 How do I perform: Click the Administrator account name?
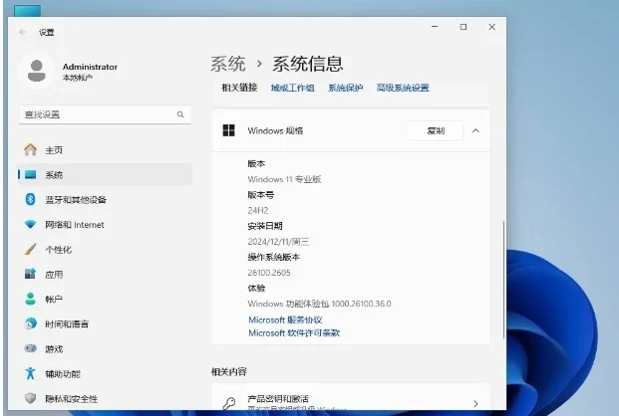pyautogui.click(x=90, y=67)
